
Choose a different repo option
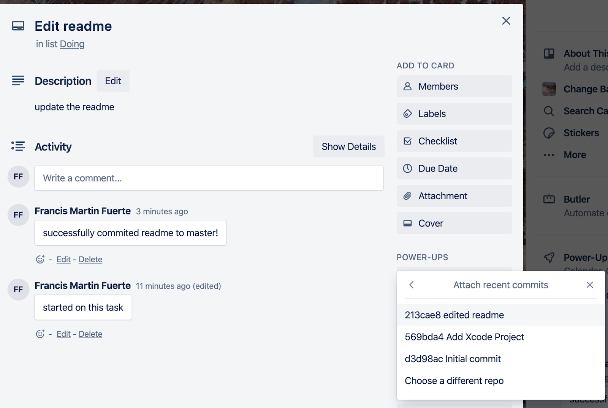click(454, 381)
